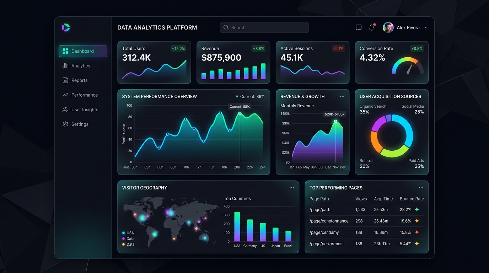Expand the Alex Rivera account dropdown chevron
Image resolution: width=489 pixels, height=273 pixels.
click(426, 28)
